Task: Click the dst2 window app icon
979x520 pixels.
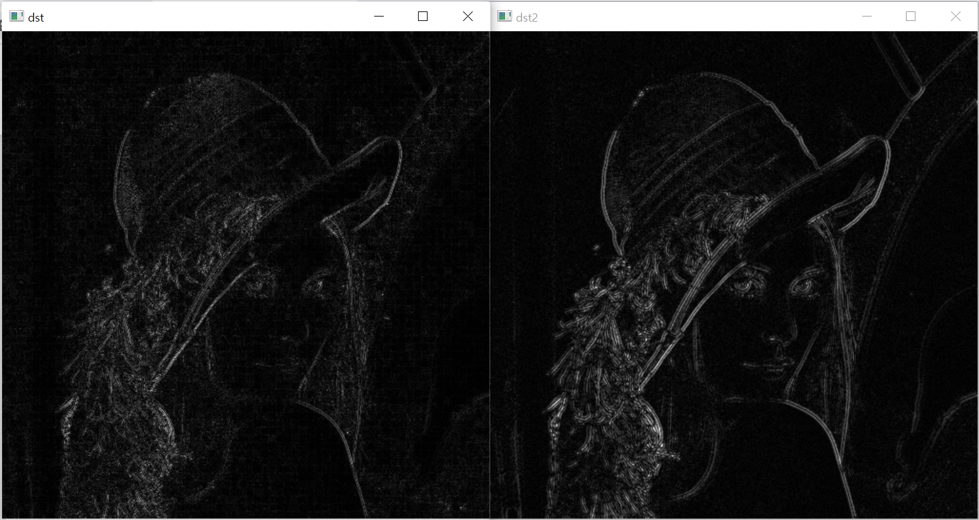Action: point(504,17)
